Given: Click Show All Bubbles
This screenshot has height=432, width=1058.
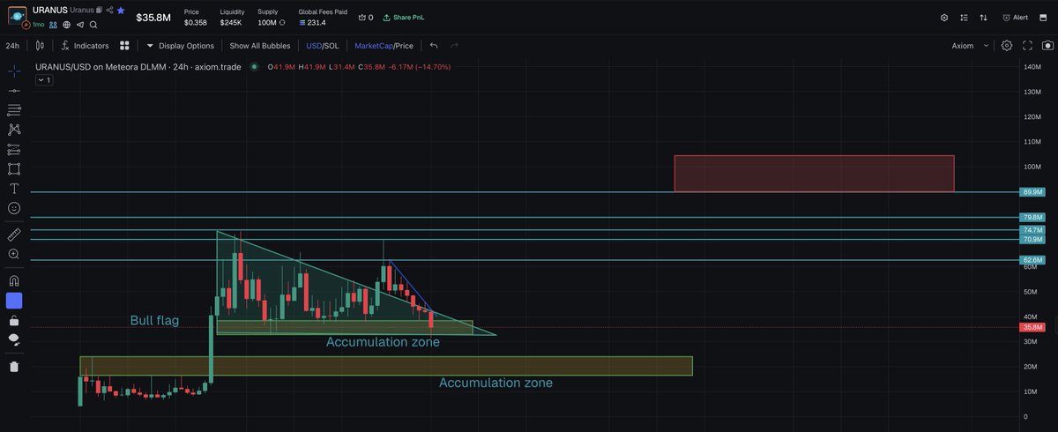Looking at the screenshot, I should tap(260, 45).
